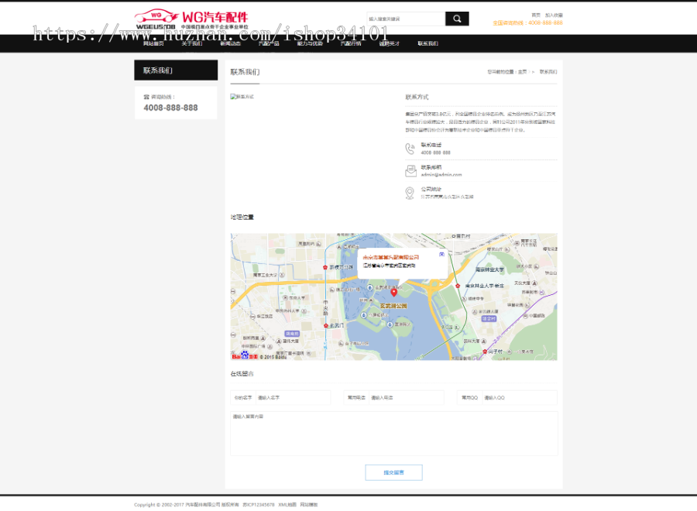Image resolution: width=697 pixels, height=511 pixels.
Task: Focus the search keyword input field
Action: [406, 19]
